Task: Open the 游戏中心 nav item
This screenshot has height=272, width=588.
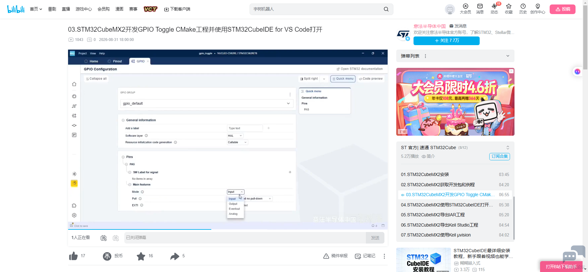Action: (x=84, y=9)
